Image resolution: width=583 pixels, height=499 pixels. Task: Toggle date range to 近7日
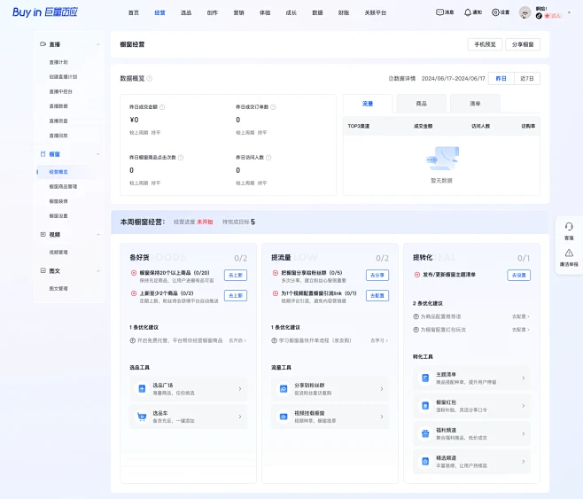(527, 79)
